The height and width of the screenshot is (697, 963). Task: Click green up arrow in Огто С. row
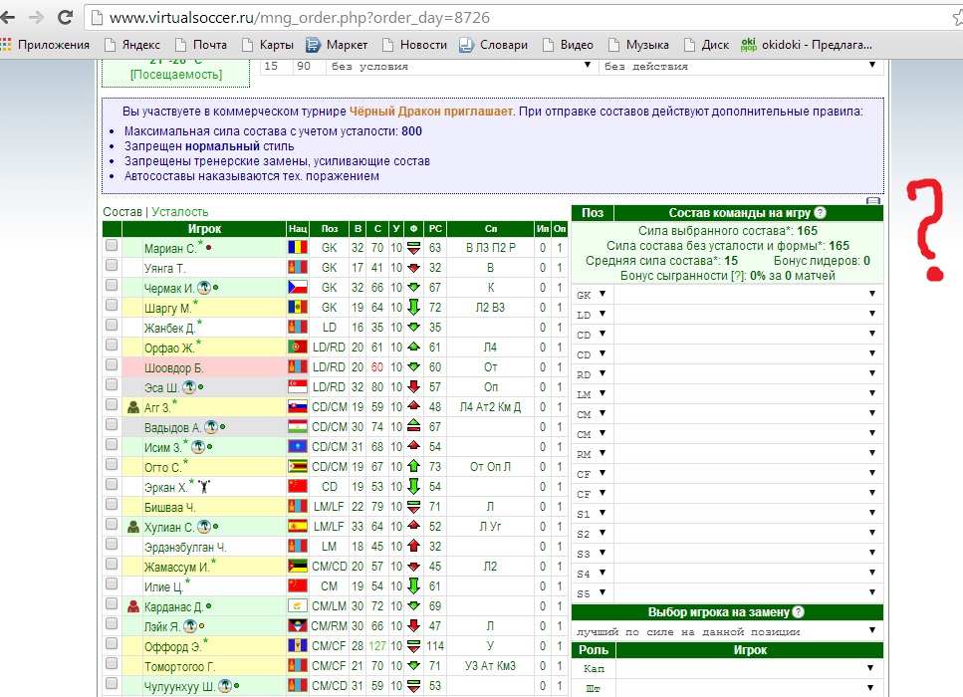coord(414,466)
